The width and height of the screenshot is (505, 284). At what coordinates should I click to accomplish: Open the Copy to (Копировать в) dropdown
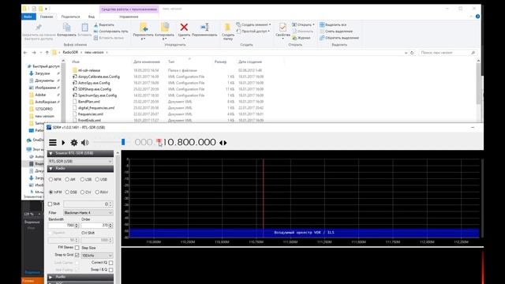tap(165, 32)
